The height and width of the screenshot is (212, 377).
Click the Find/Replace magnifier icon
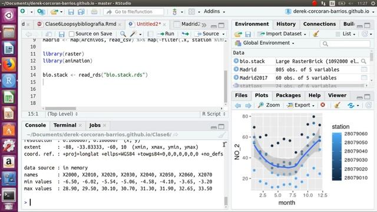click(x=123, y=34)
